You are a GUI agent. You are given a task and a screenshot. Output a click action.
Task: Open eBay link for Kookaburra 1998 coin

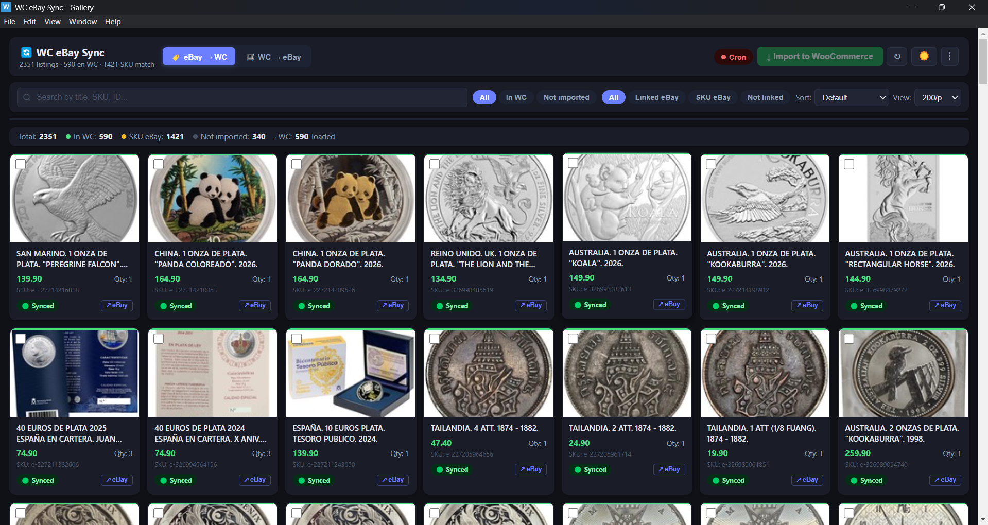(945, 480)
